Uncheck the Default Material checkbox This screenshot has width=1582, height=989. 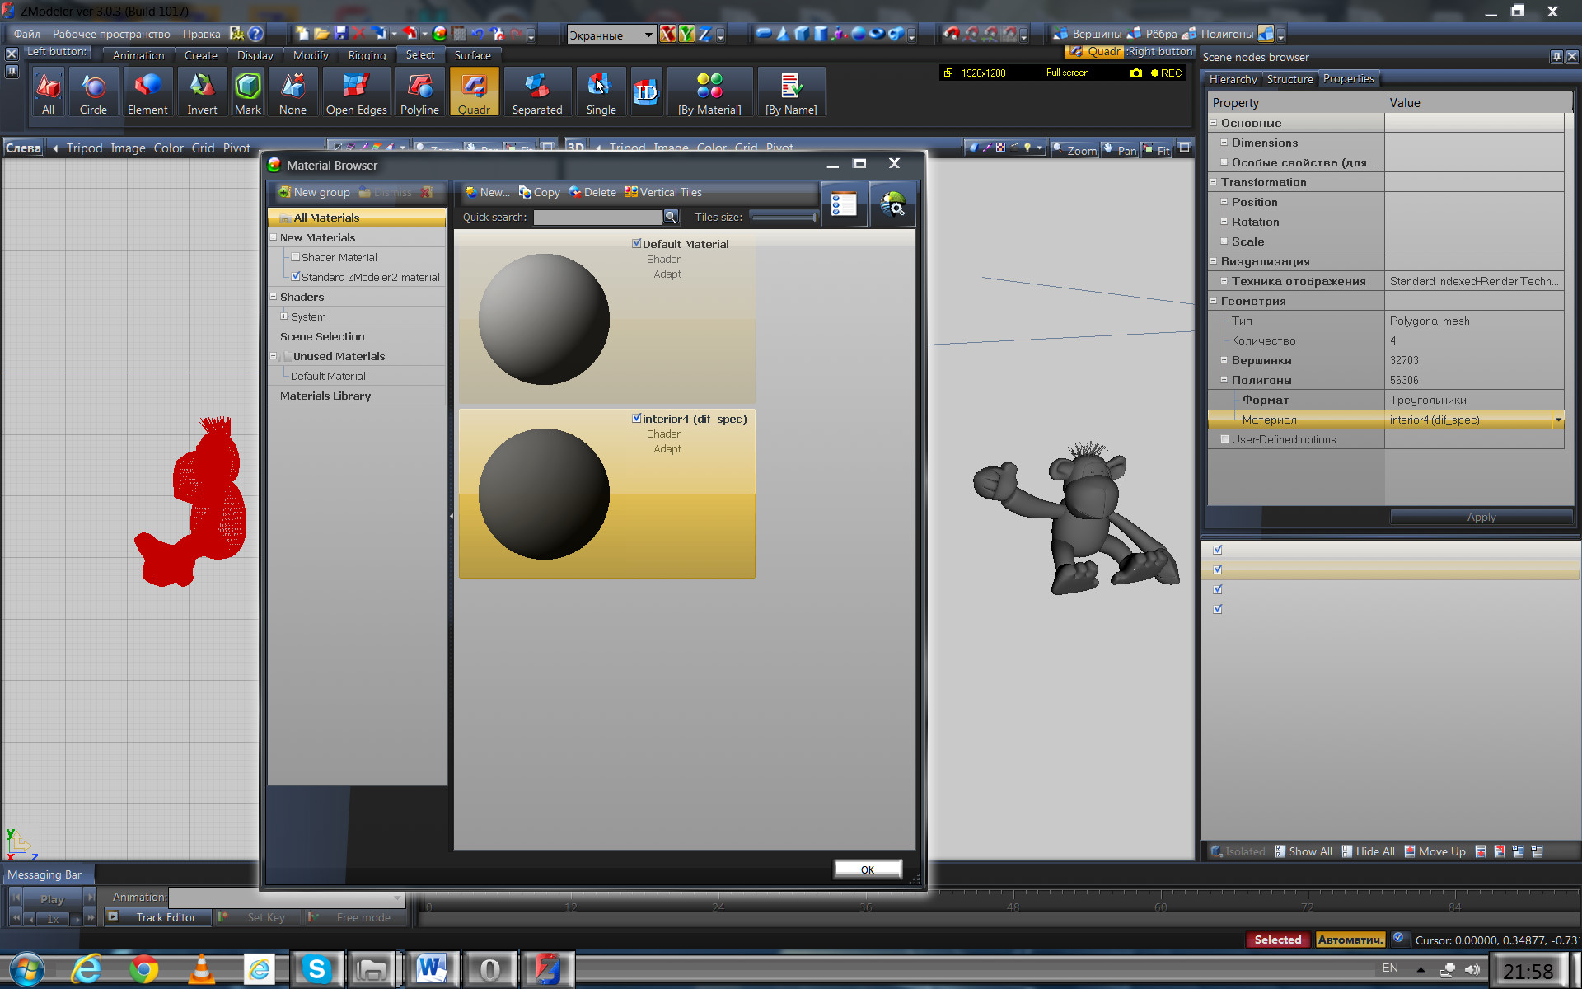pos(636,243)
